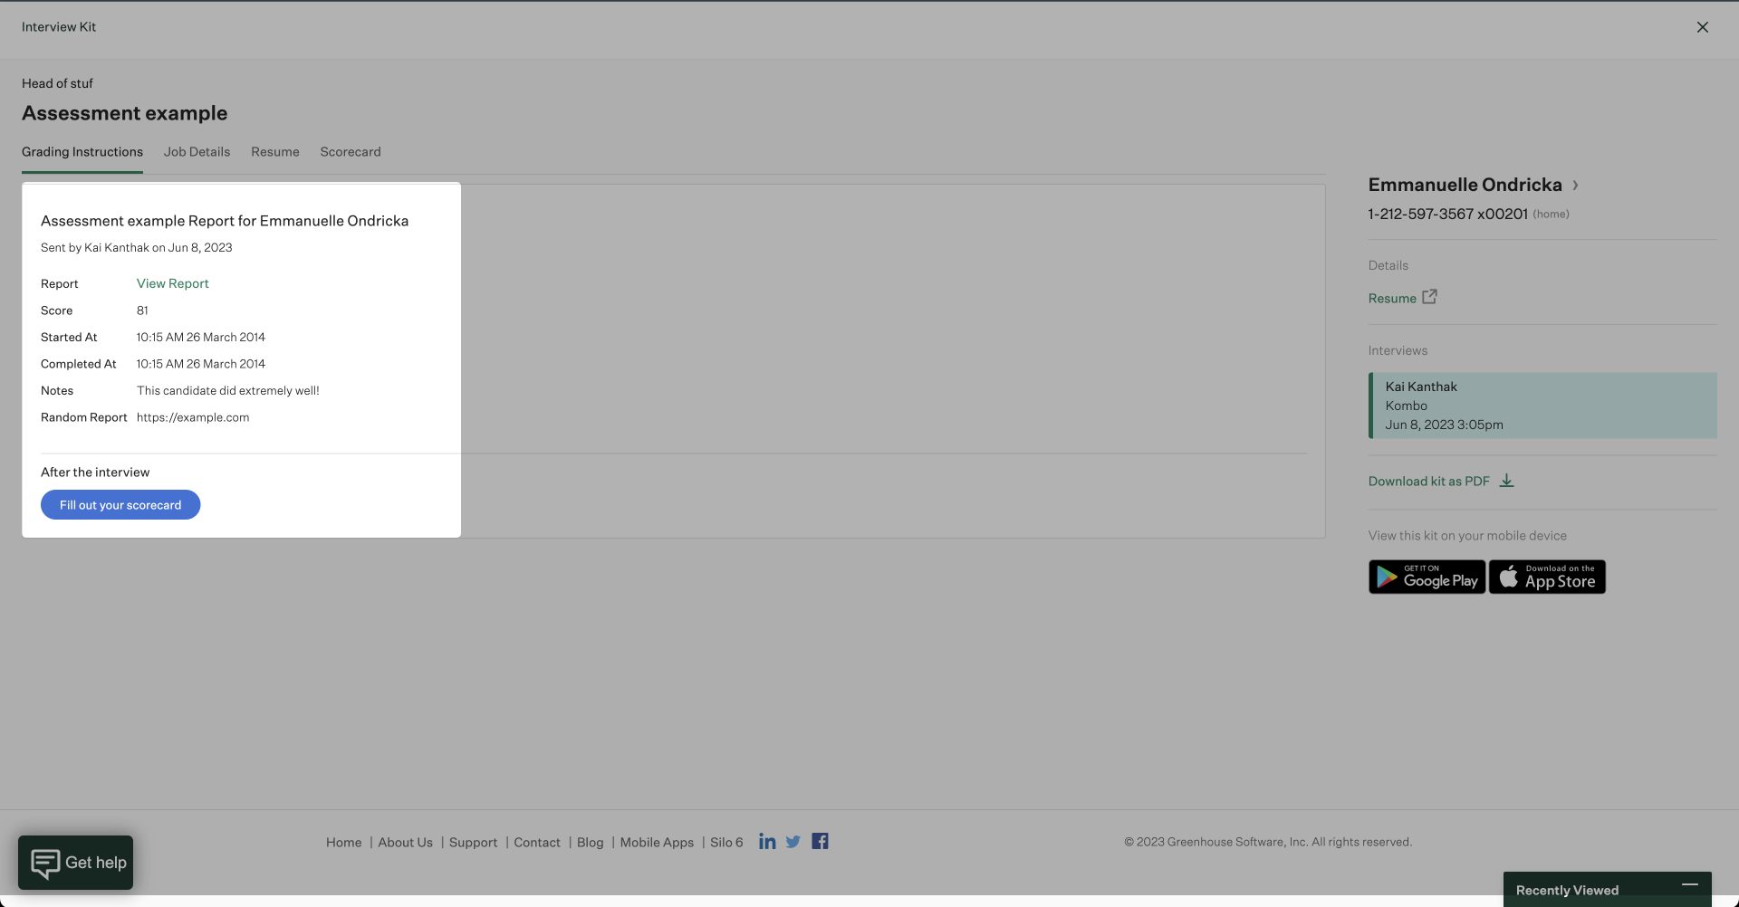
Task: Open the View Report link
Action: [x=172, y=283]
